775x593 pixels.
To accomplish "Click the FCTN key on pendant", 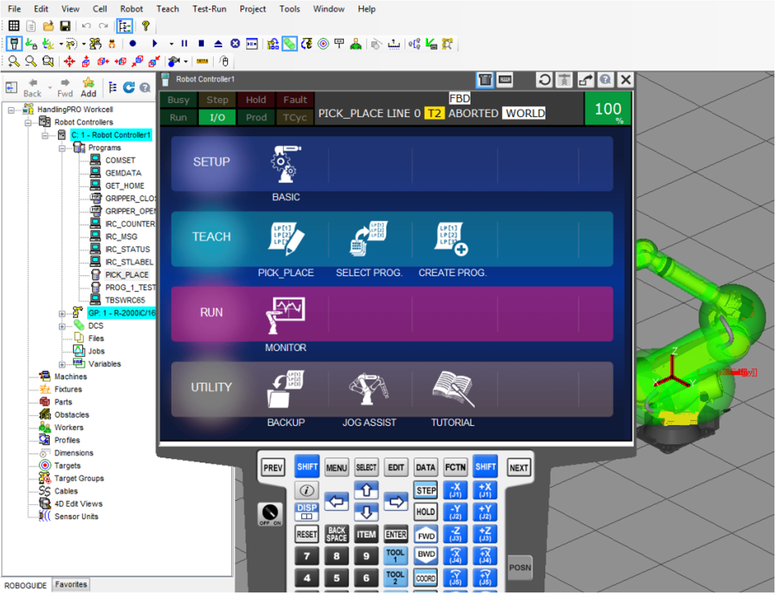I will [455, 468].
